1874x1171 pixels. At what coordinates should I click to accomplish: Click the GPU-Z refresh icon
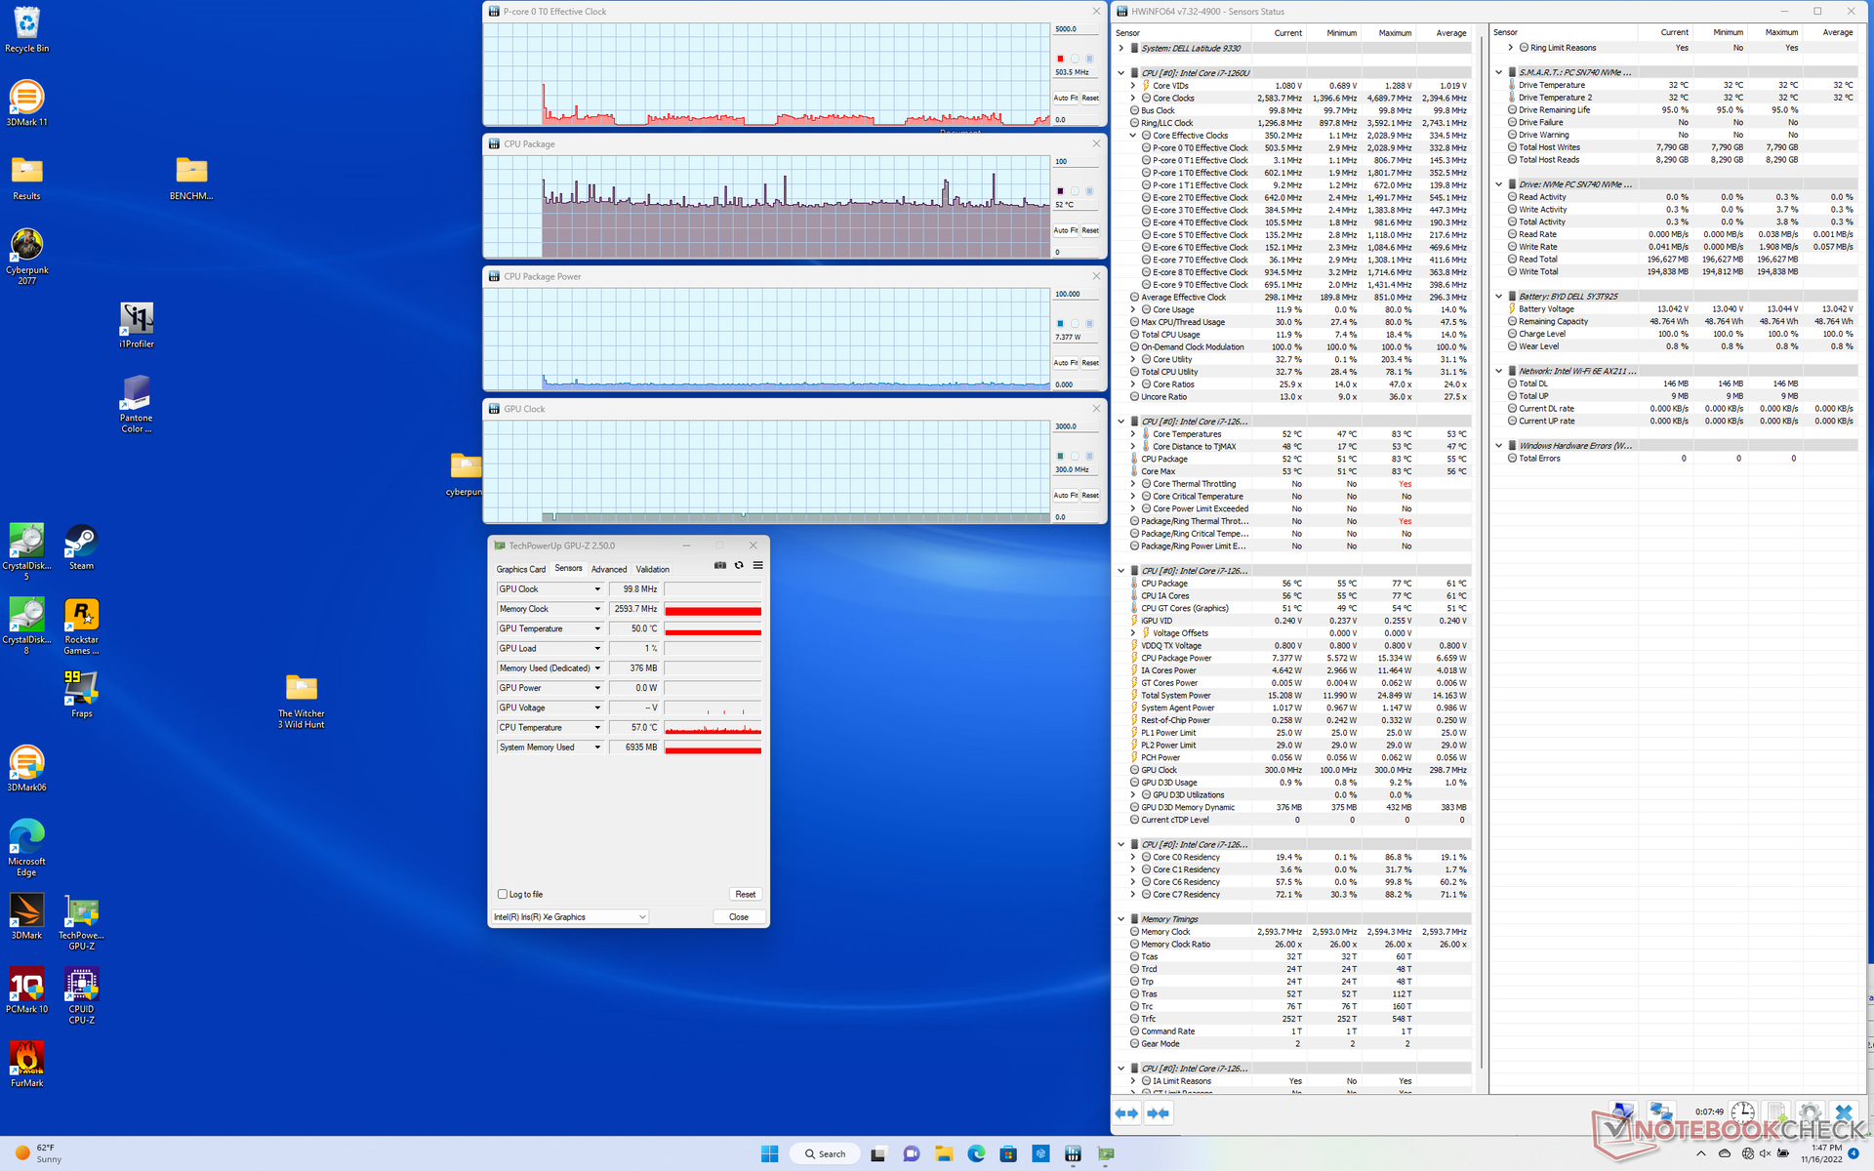tap(739, 566)
